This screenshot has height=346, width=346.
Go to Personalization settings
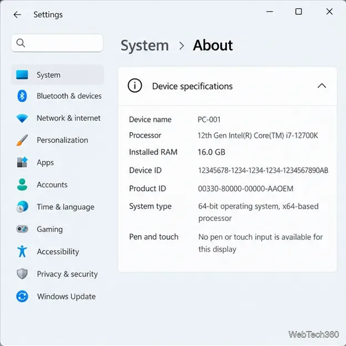[58, 140]
